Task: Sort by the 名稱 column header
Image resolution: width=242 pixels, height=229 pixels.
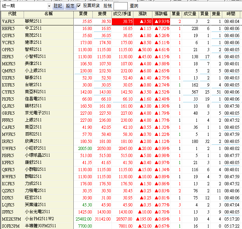Action: click(49, 14)
